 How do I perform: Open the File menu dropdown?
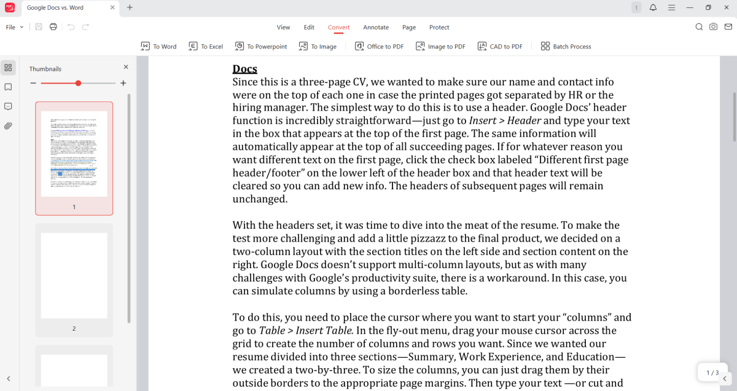tap(15, 27)
